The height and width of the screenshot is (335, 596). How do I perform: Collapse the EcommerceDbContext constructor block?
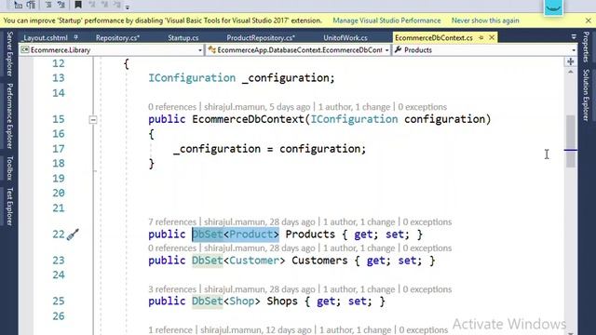click(x=93, y=120)
